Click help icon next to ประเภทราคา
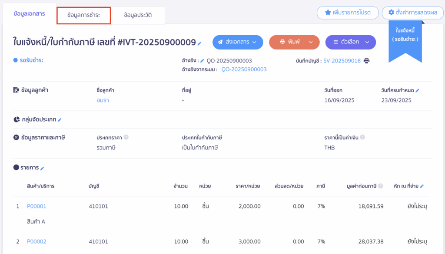This screenshot has height=254, width=445. pos(126,137)
